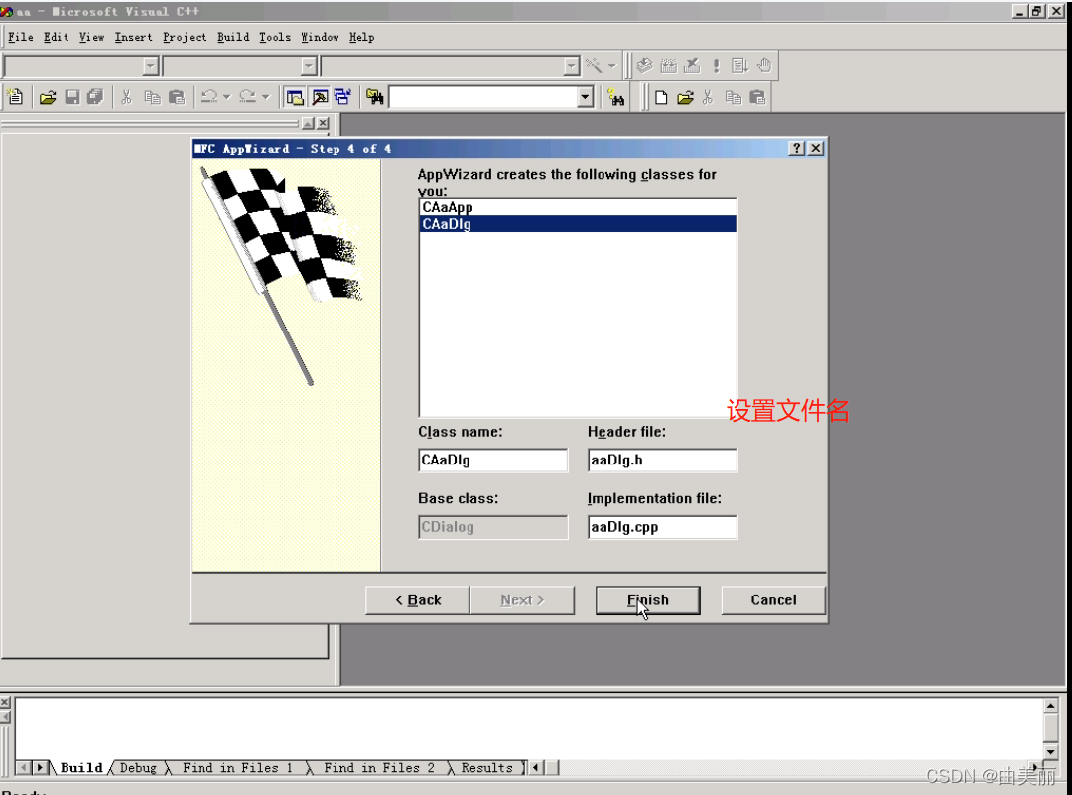Open the Find combo box dropdown arrow
Image resolution: width=1072 pixels, height=795 pixels.
[x=585, y=97]
